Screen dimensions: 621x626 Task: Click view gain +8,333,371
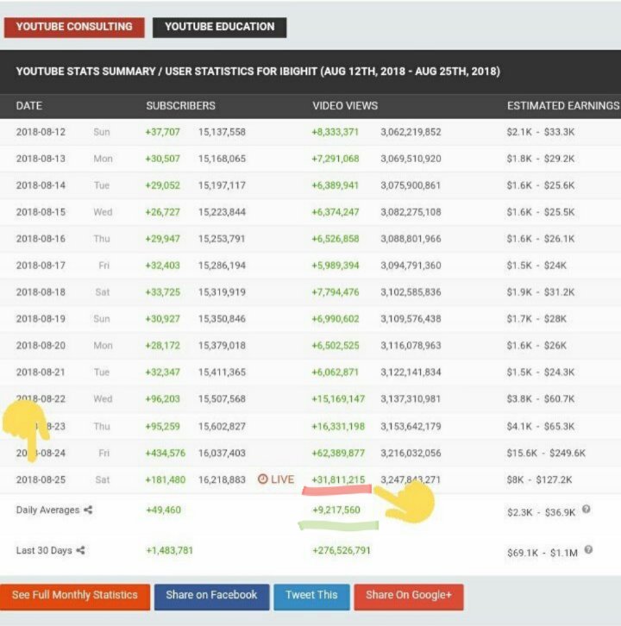coord(335,132)
